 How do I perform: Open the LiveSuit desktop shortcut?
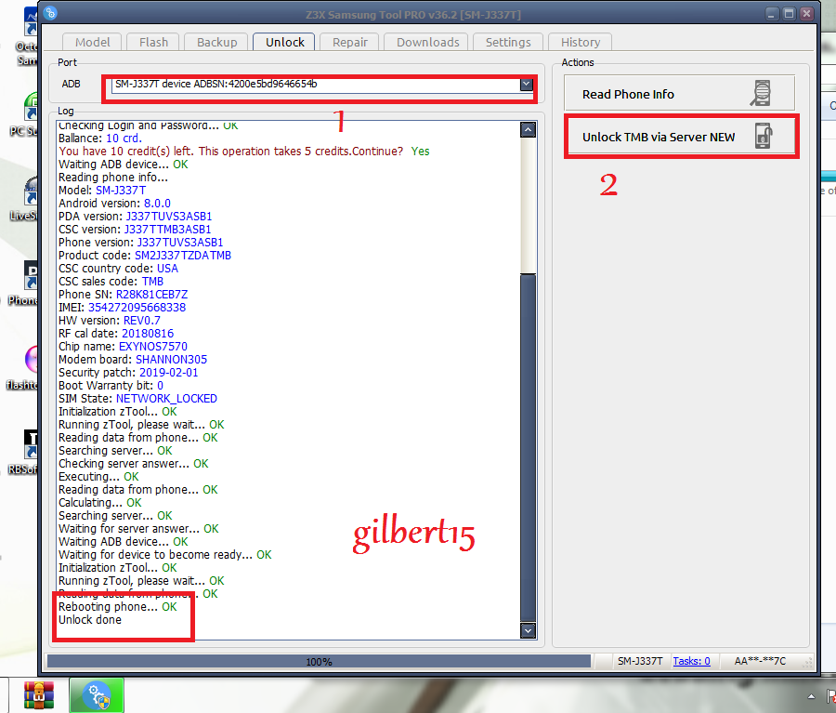point(24,199)
